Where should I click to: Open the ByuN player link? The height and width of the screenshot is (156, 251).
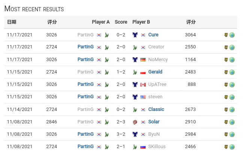pyautogui.click(x=154, y=134)
